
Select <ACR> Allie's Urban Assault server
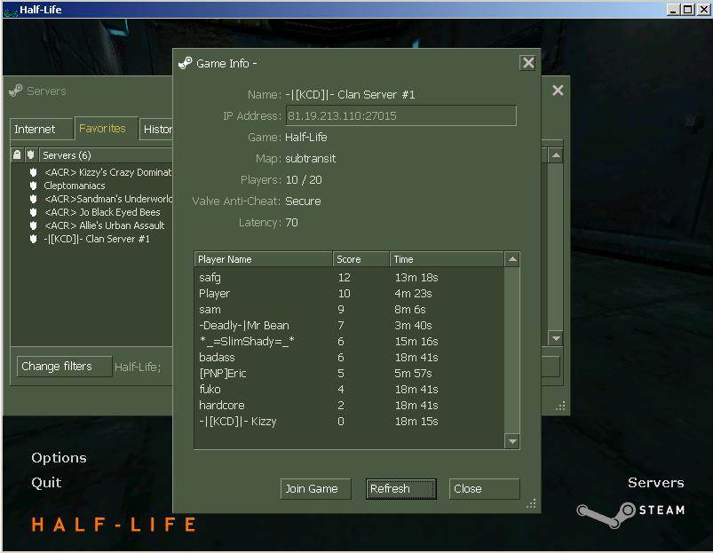(105, 225)
